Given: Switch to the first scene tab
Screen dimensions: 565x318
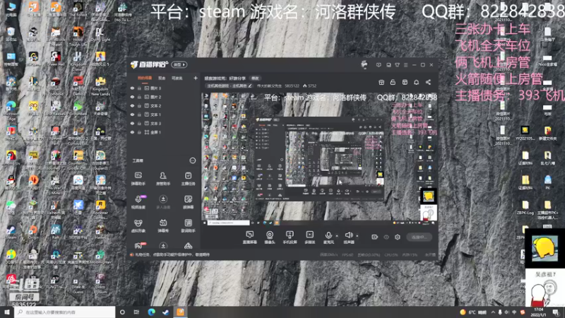Looking at the screenshot, I should [145, 78].
